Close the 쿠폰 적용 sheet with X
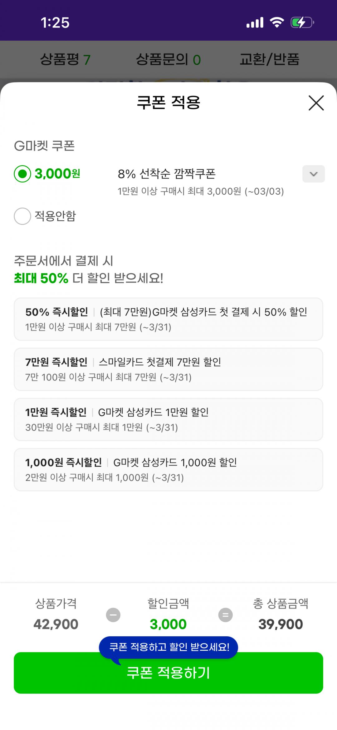Image resolution: width=337 pixels, height=730 pixels. coord(316,103)
